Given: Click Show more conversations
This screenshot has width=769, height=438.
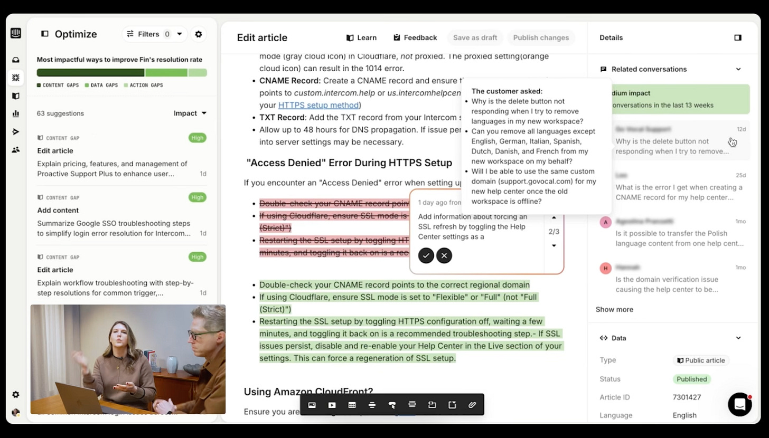Looking at the screenshot, I should [614, 309].
